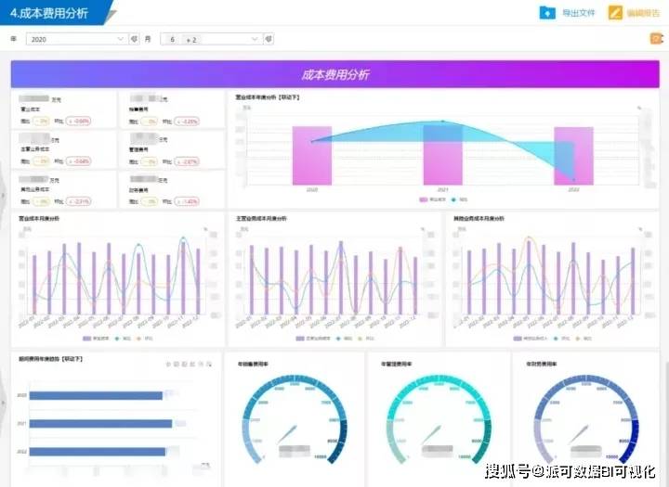Click the blue export file folder icon
The height and width of the screenshot is (487, 669).
click(x=547, y=13)
